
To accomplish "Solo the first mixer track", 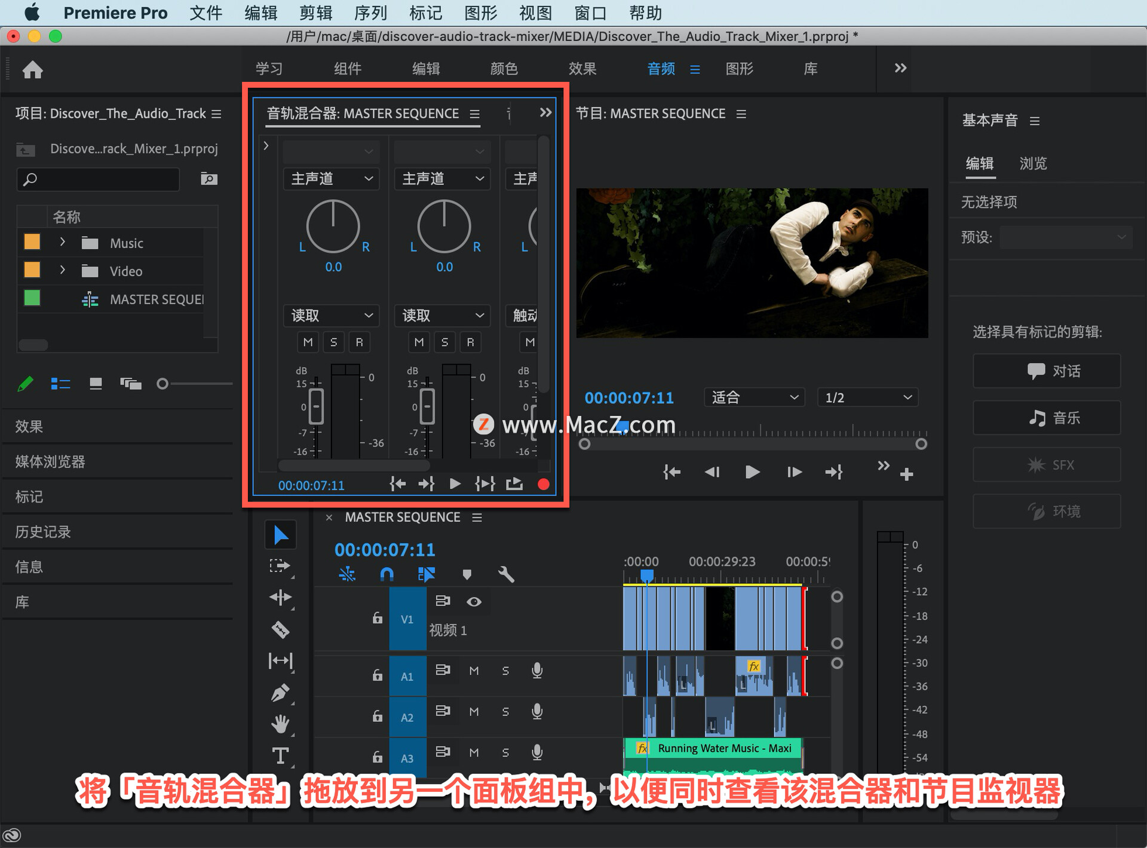I will coord(333,342).
